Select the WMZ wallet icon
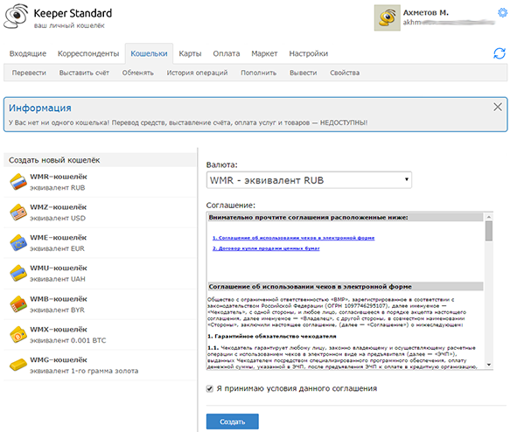Screen dimensions: 517x432 pyautogui.click(x=18, y=213)
